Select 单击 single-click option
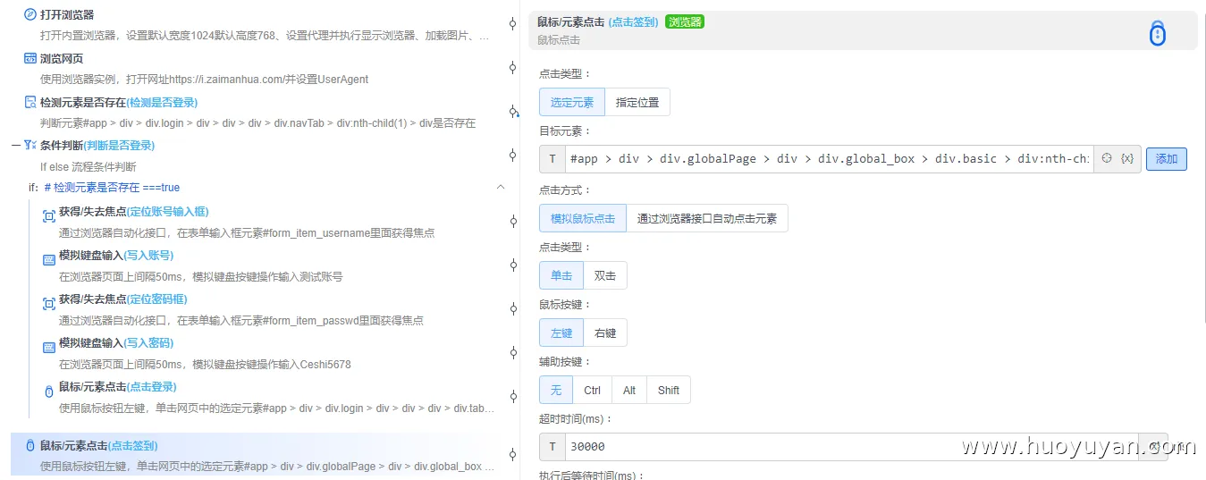The image size is (1206, 480). pos(561,275)
